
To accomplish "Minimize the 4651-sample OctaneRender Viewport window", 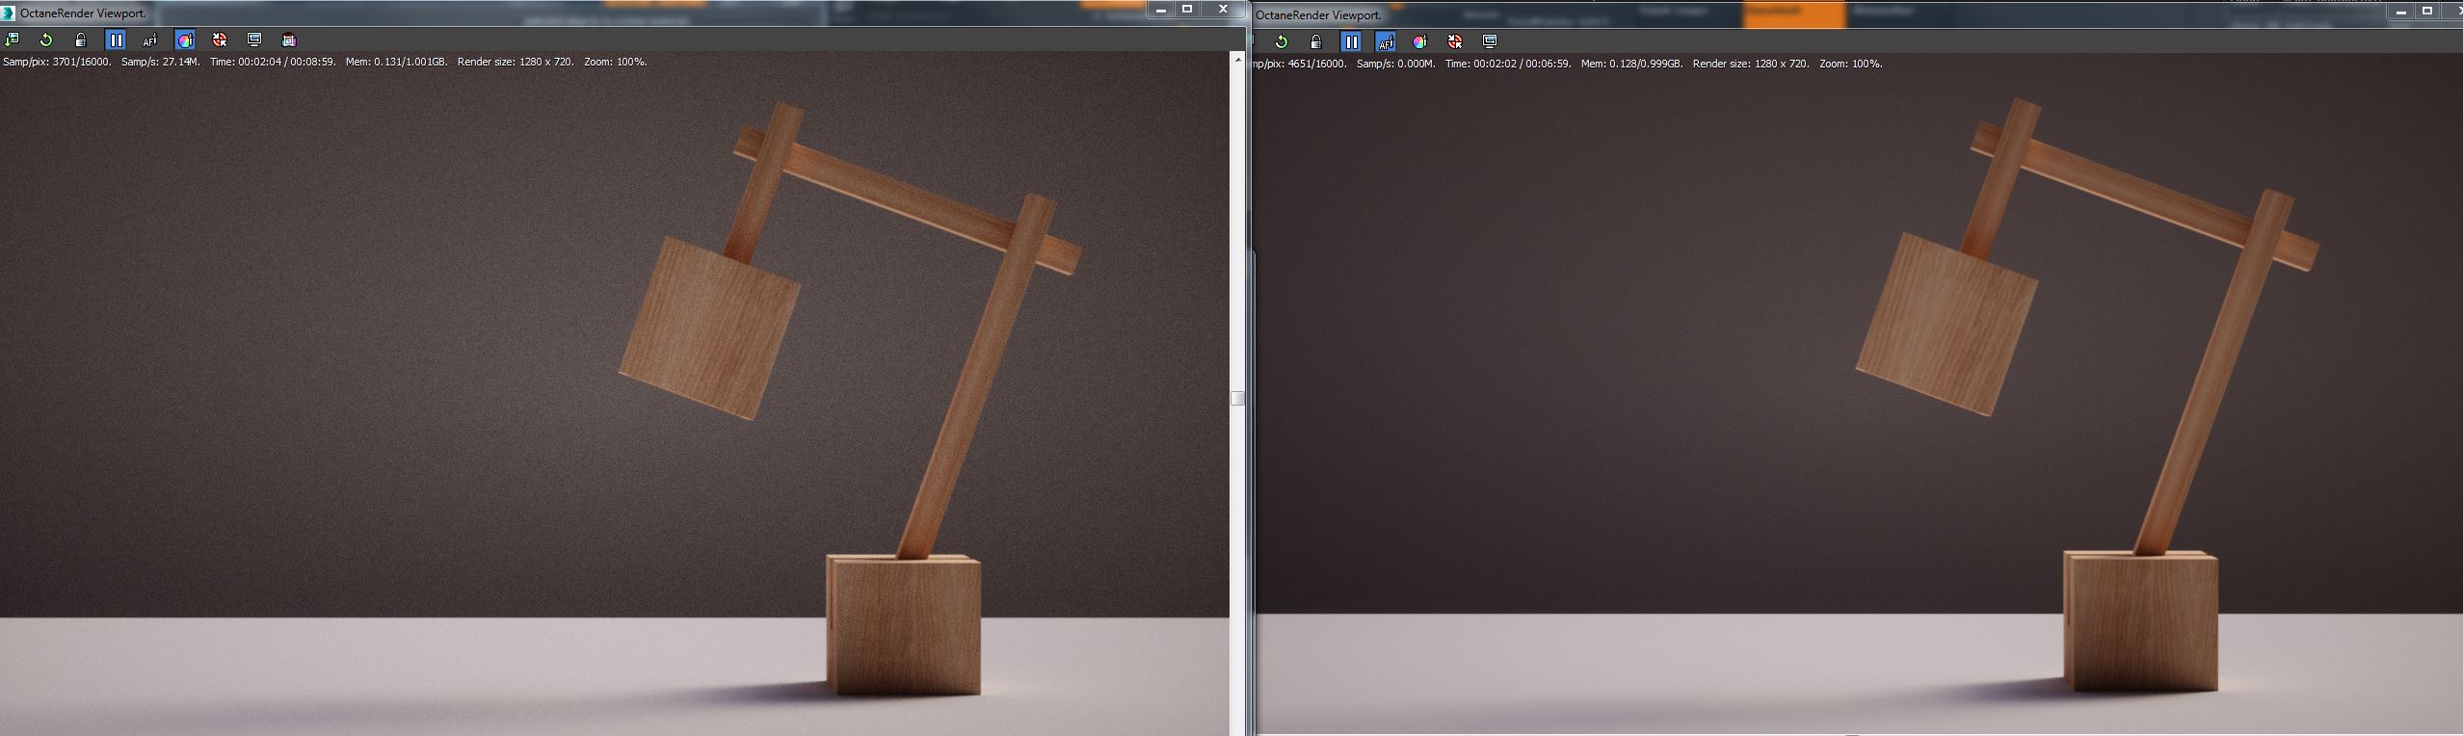I will point(2400,12).
